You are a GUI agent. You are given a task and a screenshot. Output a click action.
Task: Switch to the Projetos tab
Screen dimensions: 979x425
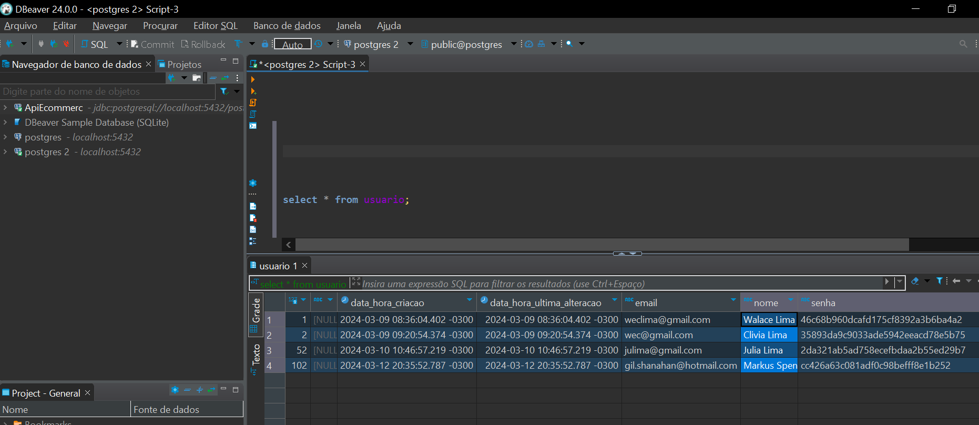180,64
